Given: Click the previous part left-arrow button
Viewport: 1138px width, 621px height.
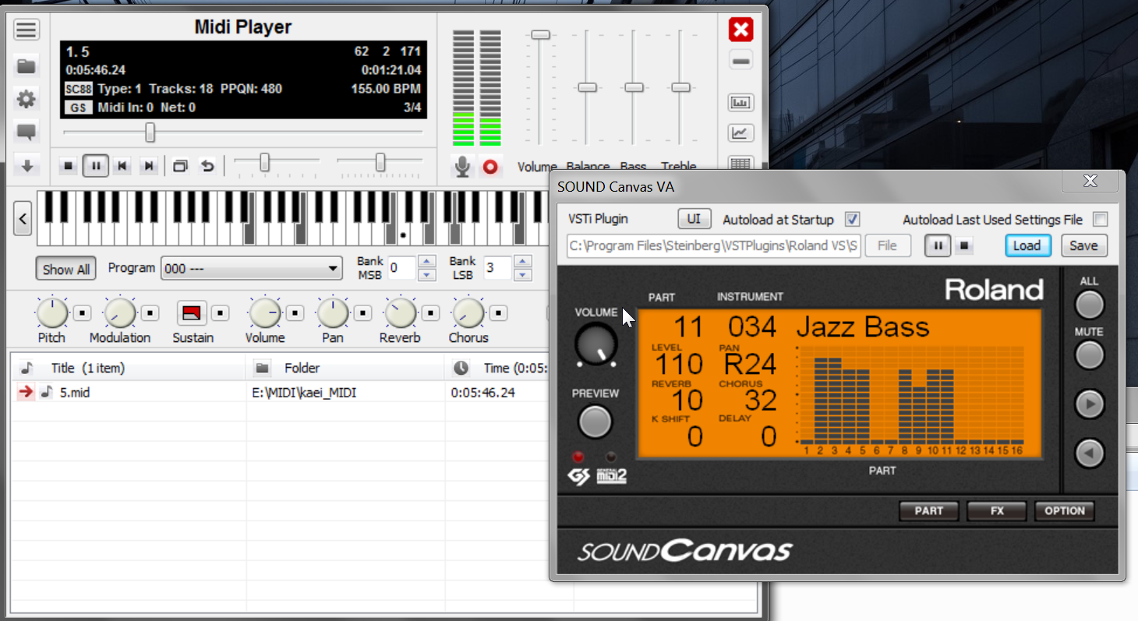Looking at the screenshot, I should [1089, 453].
